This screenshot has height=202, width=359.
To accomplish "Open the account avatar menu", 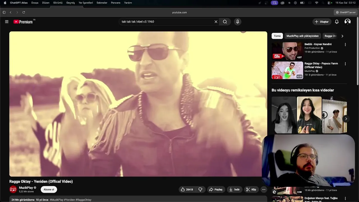I will click(x=348, y=22).
